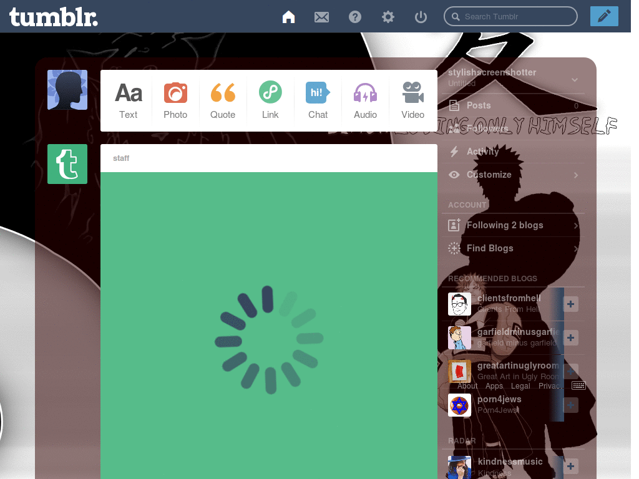Image resolution: width=639 pixels, height=479 pixels.
Task: Click the greatartinuglyrooms avatar thumbnail
Action: pos(459,372)
